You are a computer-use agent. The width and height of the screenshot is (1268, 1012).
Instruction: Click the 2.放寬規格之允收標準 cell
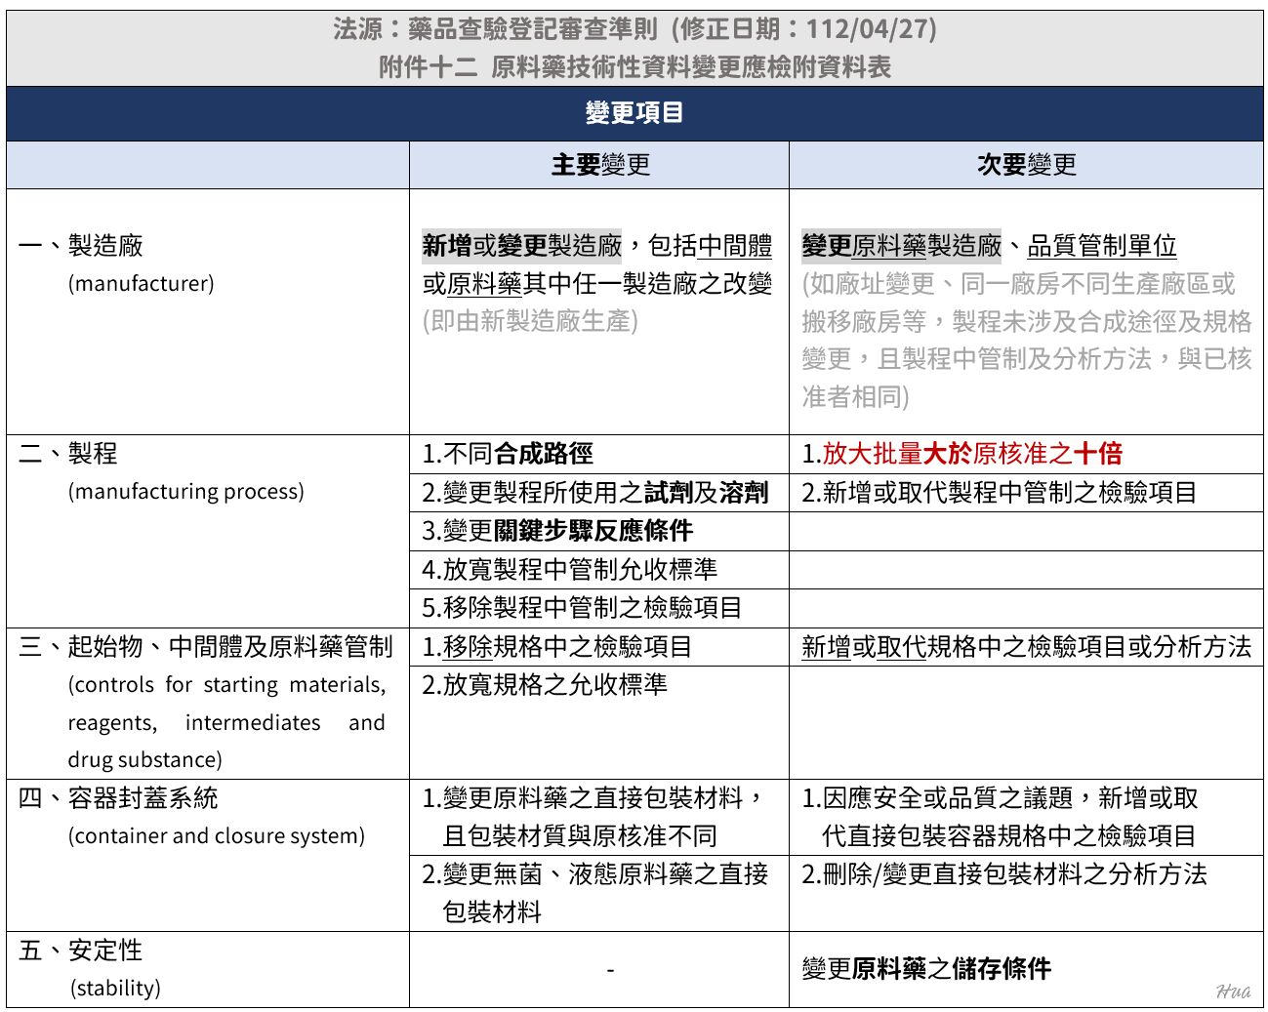tap(545, 685)
